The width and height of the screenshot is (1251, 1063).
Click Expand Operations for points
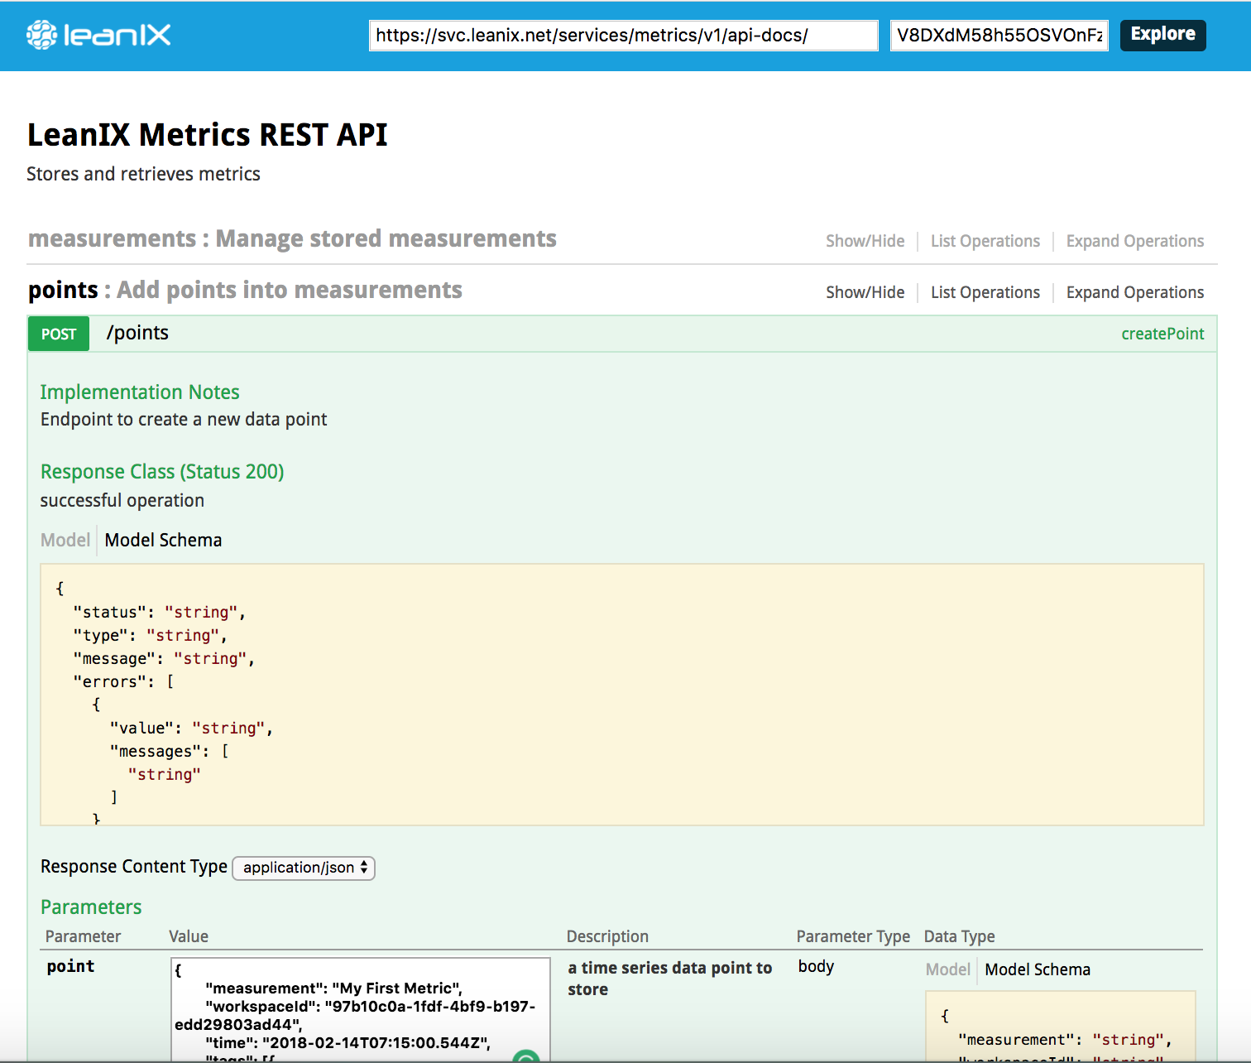1134,292
